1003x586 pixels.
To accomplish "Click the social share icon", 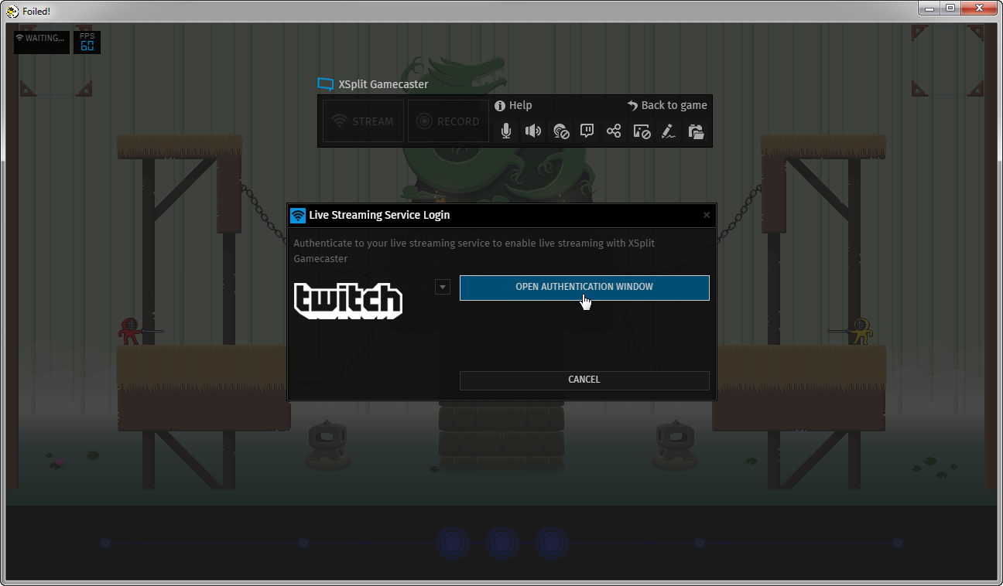I will [x=614, y=131].
